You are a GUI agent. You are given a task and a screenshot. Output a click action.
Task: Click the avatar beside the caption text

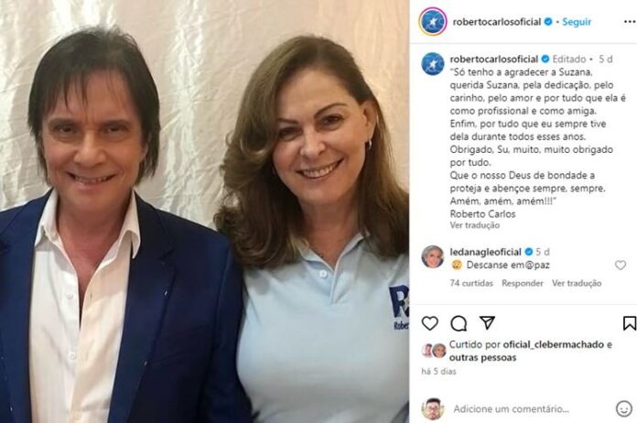432,64
